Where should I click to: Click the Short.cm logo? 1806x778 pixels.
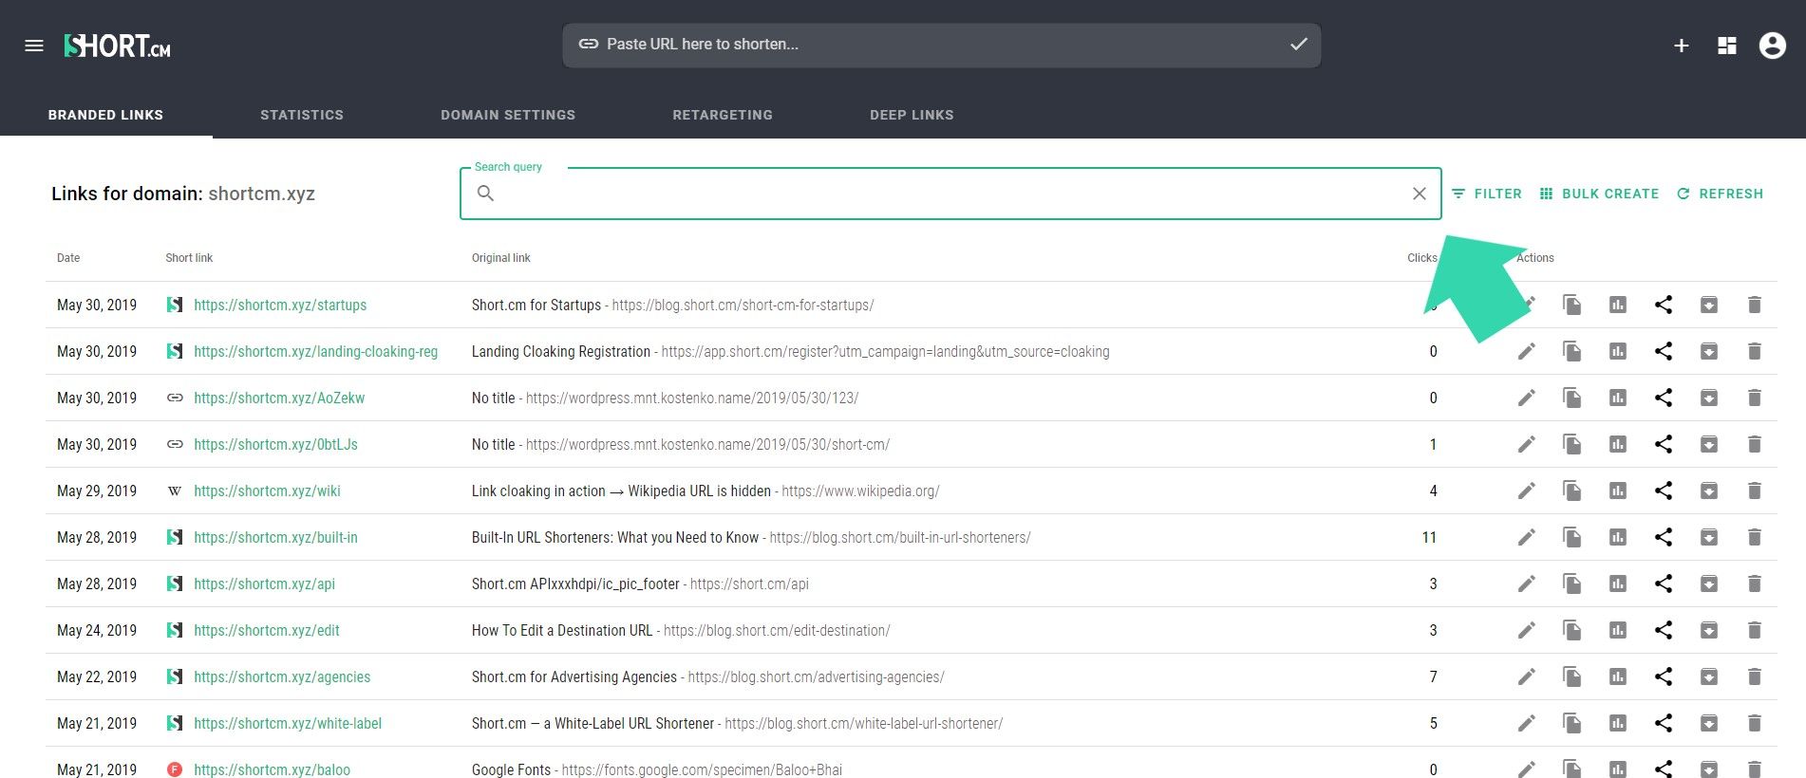[x=118, y=46]
